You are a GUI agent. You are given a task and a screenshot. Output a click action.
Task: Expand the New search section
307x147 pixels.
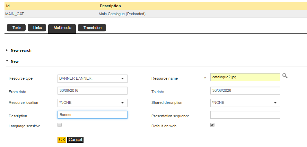(21, 50)
